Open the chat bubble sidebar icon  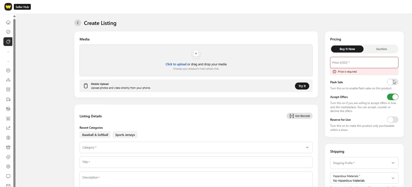tap(8, 176)
